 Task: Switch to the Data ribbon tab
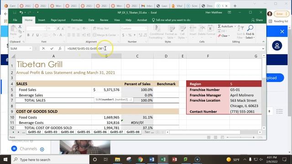(91, 20)
